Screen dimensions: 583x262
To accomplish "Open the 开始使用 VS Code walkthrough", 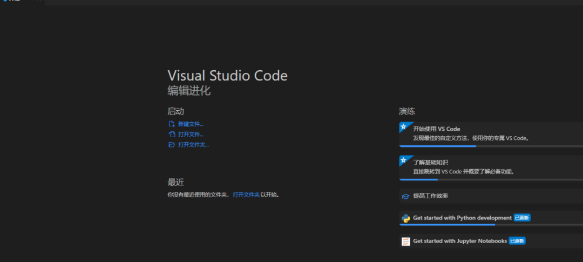I will click(436, 129).
